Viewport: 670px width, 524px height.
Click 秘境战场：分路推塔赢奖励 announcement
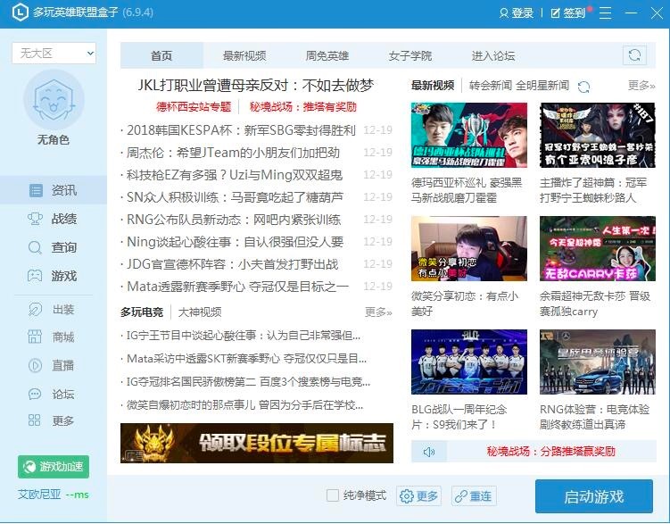click(x=550, y=452)
